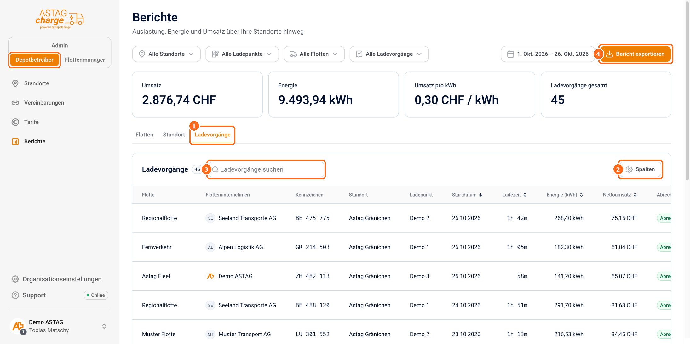Click the page vertical scrollbar

pyautogui.click(x=687, y=91)
